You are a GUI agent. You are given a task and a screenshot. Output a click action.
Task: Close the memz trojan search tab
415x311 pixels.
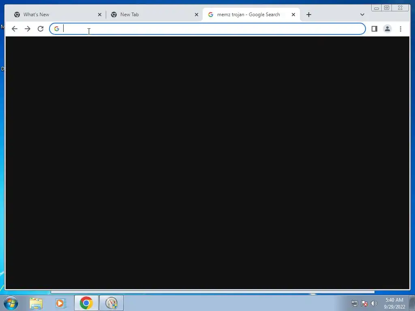tap(293, 15)
